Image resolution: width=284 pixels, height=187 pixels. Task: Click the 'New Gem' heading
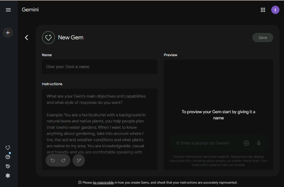click(x=71, y=37)
